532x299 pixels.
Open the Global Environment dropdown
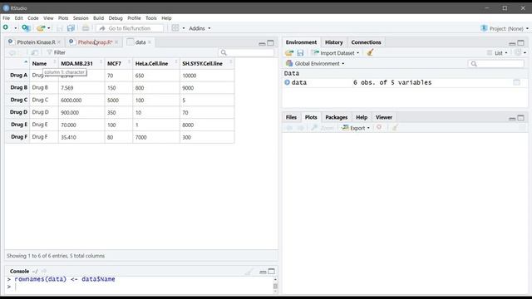[315, 63]
